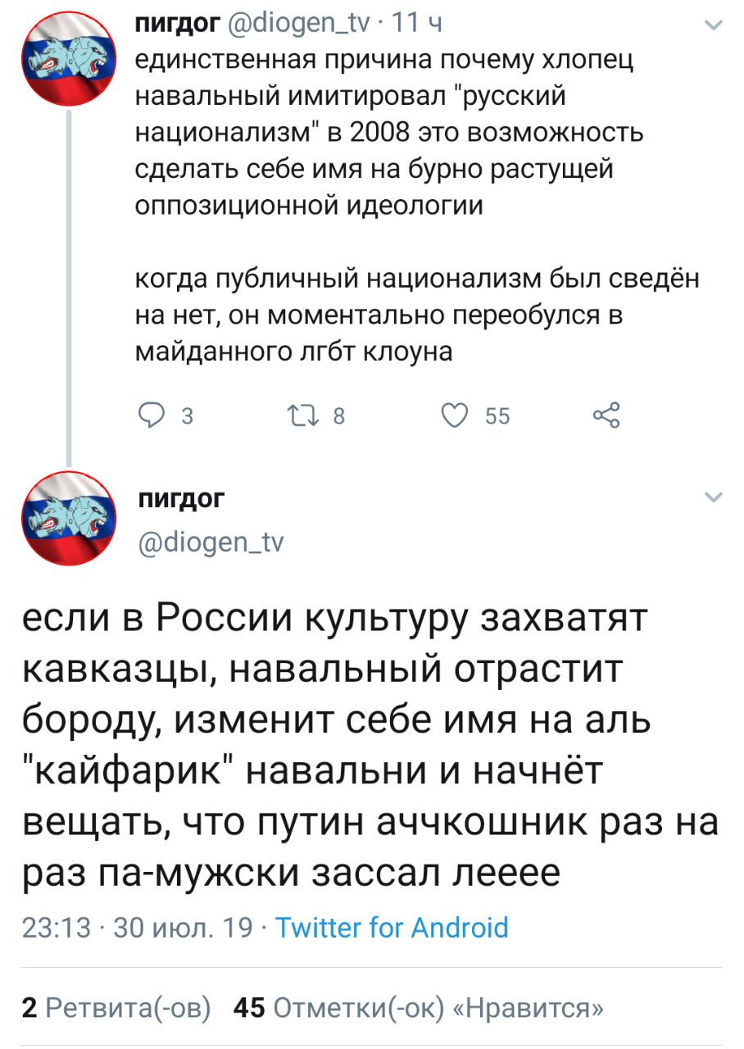The height and width of the screenshot is (1049, 744).
Task: Click the пигдог name in the first tweet
Action: tap(175, 25)
